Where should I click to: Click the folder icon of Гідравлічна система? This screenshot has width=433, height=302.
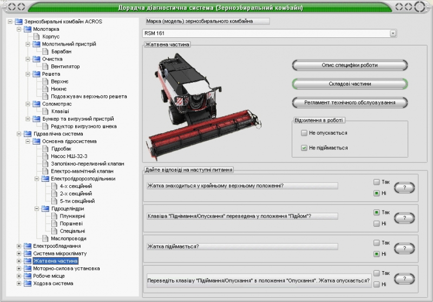click(28, 134)
